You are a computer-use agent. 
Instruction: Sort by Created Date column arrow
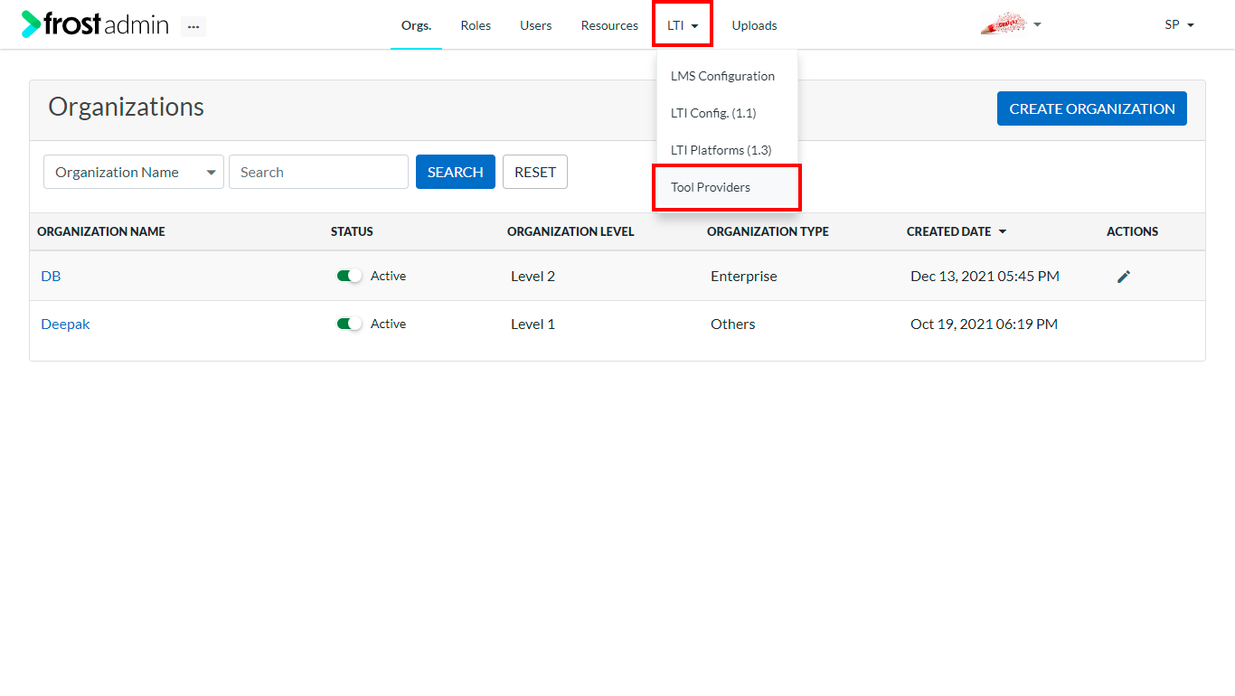(x=1002, y=232)
